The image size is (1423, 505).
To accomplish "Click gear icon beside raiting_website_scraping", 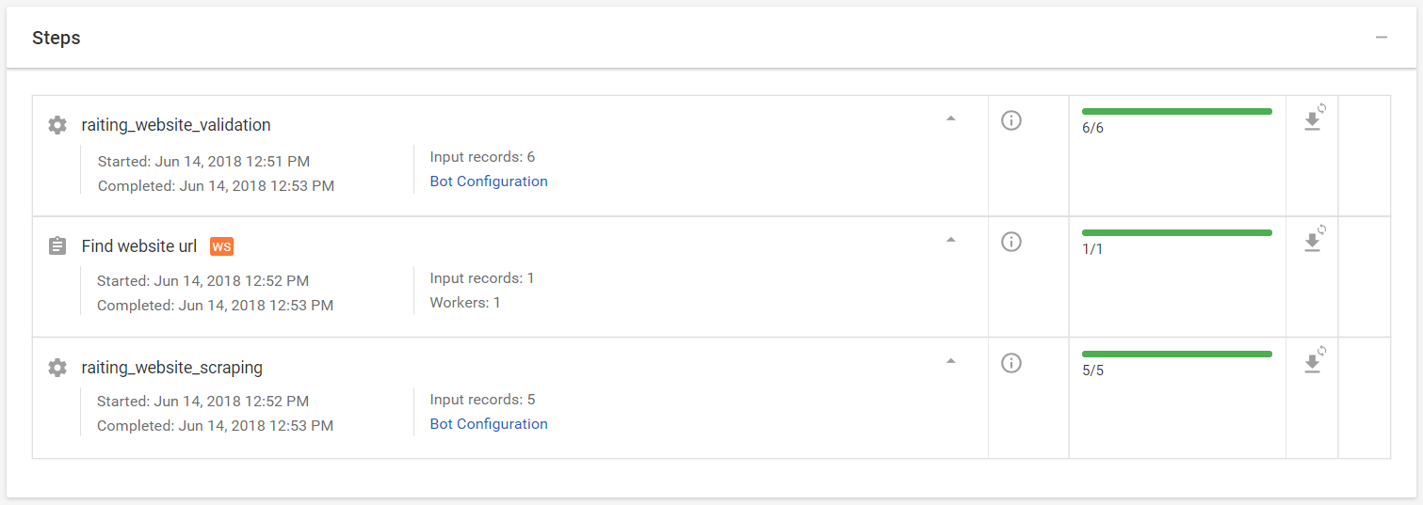I will pyautogui.click(x=57, y=368).
